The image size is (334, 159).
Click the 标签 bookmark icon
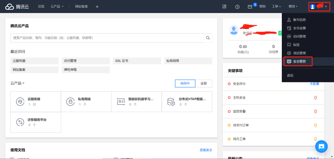click(x=289, y=45)
